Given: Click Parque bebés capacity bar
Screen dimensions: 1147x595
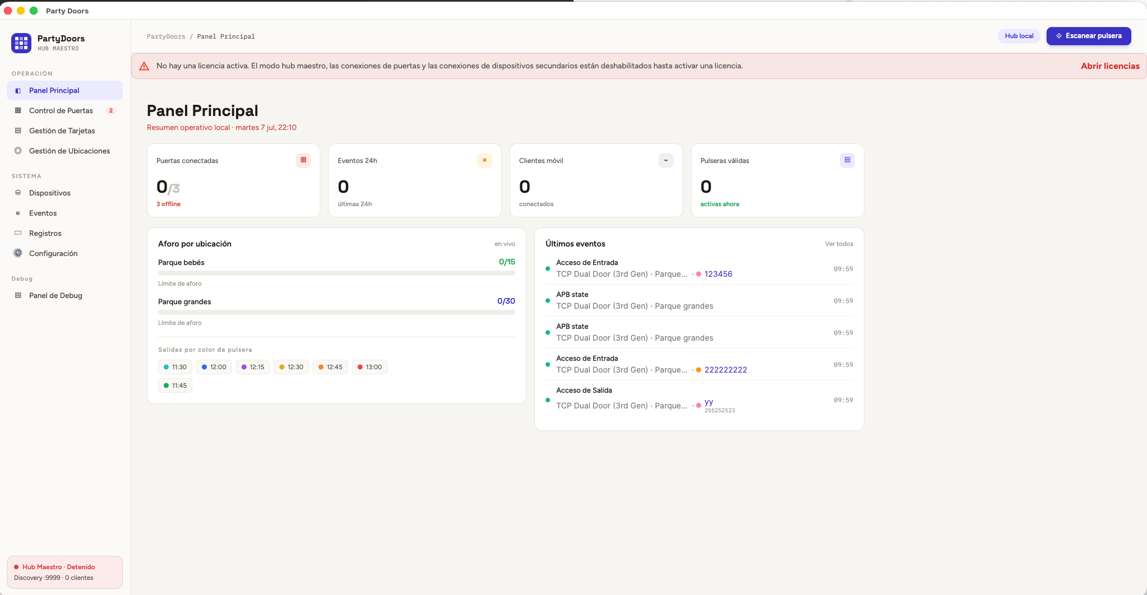Looking at the screenshot, I should pyautogui.click(x=336, y=273).
